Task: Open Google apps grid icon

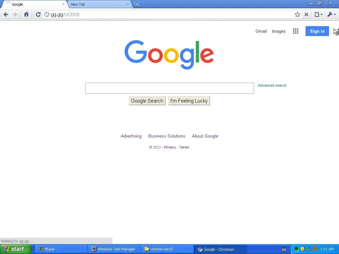Action: pyautogui.click(x=296, y=31)
